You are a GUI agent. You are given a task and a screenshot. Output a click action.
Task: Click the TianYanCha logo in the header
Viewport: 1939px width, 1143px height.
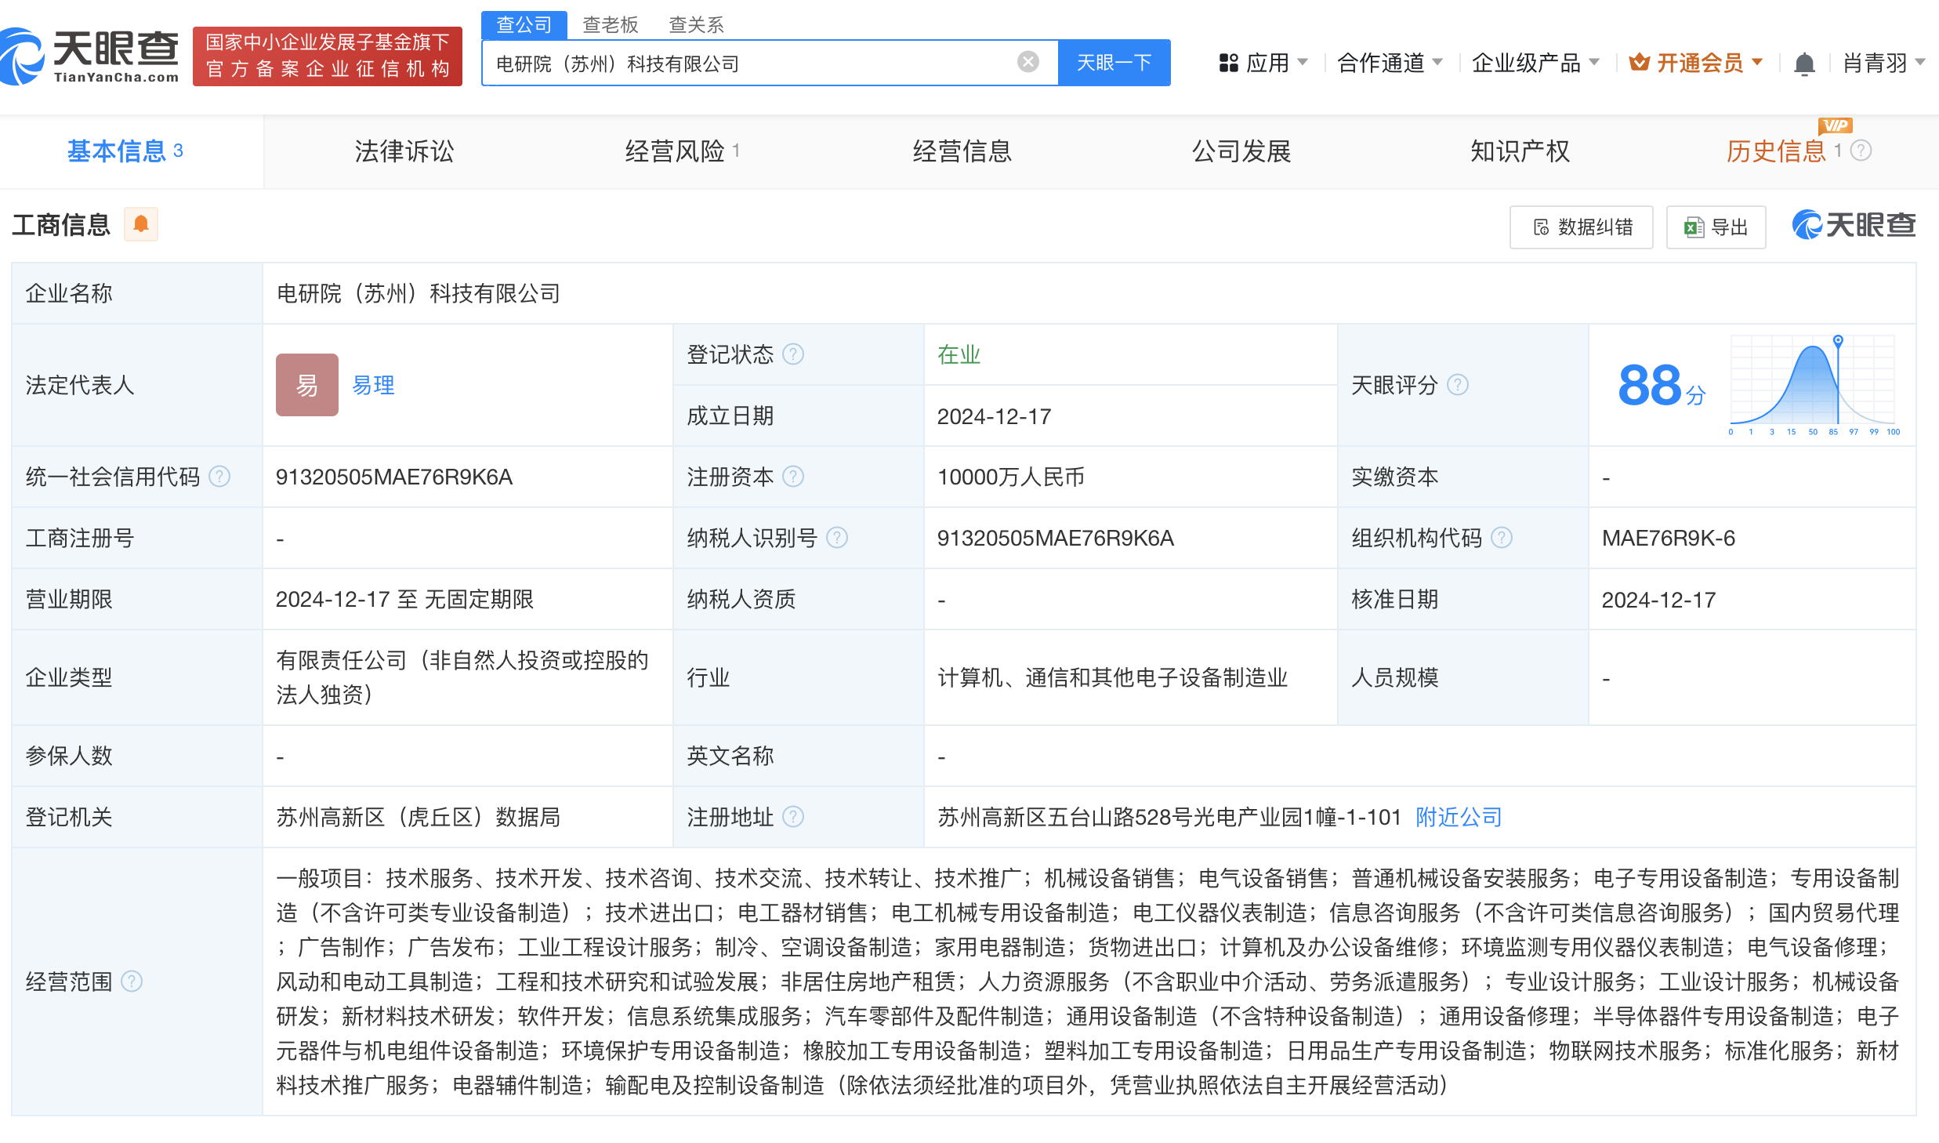click(90, 56)
